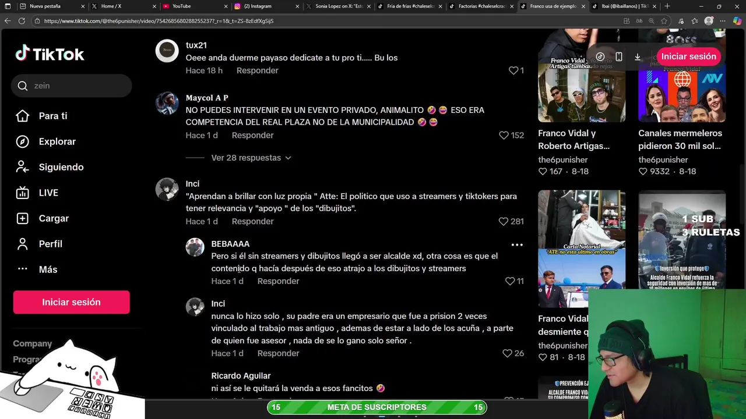
Task: Open tux21's profile avatar
Action: coord(167,51)
